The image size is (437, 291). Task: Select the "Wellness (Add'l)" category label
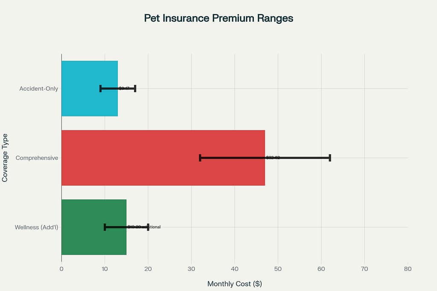(36, 227)
